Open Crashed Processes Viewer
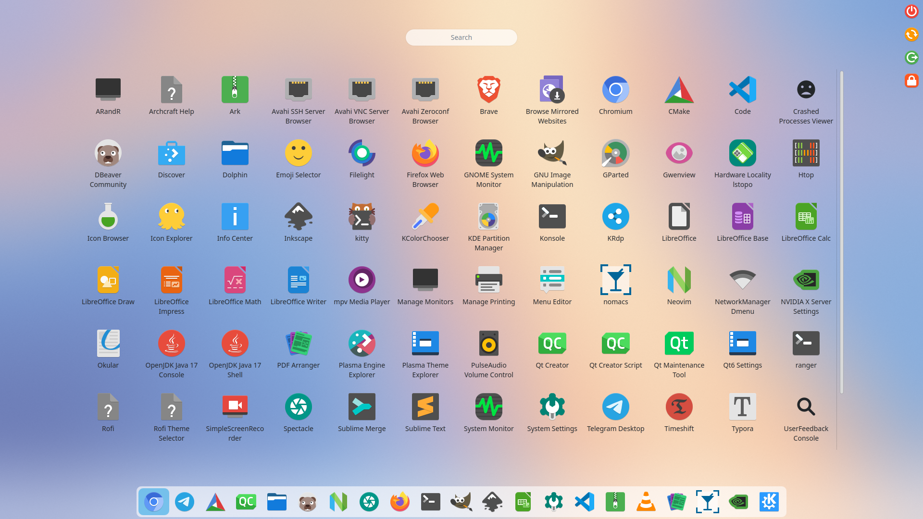Image resolution: width=923 pixels, height=519 pixels. pos(806,100)
